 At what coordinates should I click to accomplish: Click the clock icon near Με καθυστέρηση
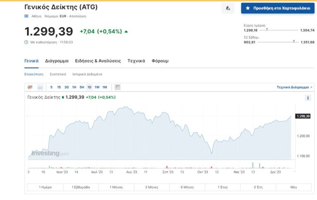[26, 42]
